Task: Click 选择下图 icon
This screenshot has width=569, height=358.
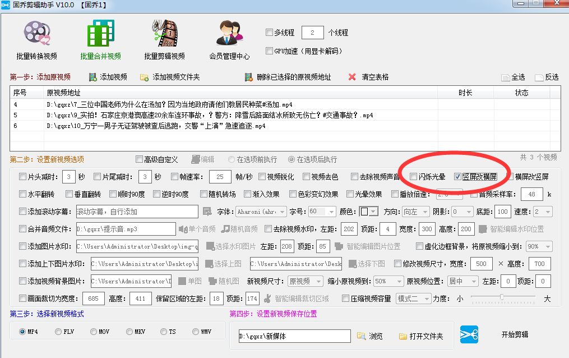Action: (x=353, y=264)
